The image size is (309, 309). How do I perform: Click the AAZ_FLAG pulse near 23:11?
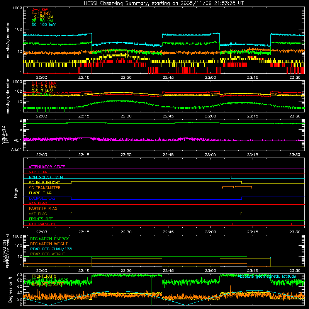click(x=241, y=214)
